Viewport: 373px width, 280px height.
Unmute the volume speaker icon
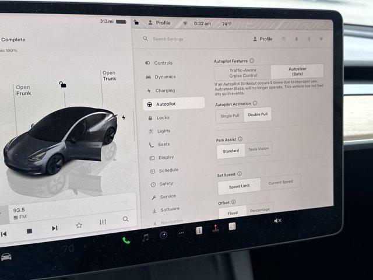click(277, 220)
